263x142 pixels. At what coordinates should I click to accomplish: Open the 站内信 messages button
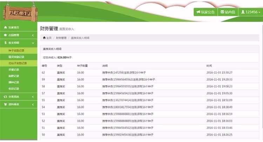point(228,12)
